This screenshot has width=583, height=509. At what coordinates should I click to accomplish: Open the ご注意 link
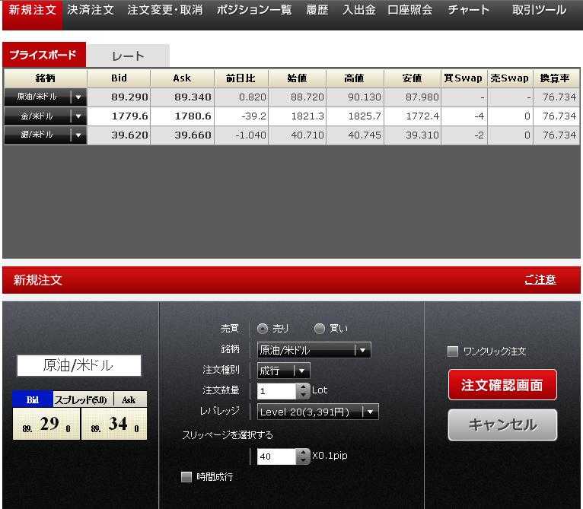tap(540, 279)
